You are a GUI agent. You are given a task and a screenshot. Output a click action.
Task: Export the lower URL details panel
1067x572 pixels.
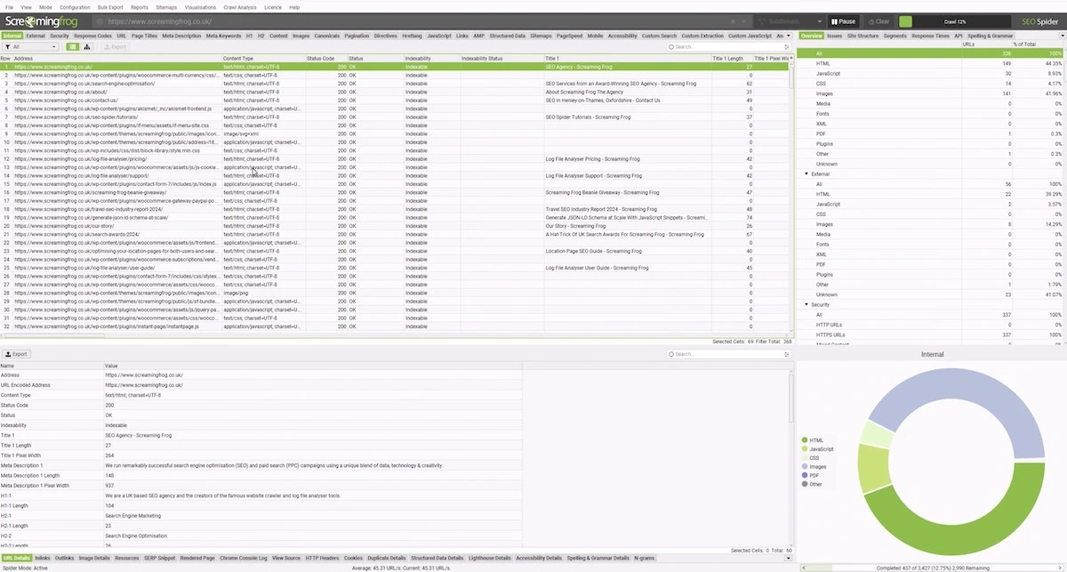(x=16, y=354)
